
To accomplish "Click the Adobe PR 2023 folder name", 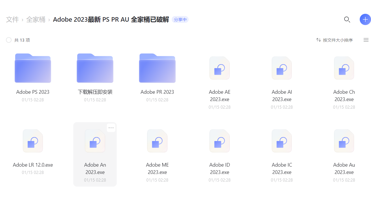I will click(157, 92).
